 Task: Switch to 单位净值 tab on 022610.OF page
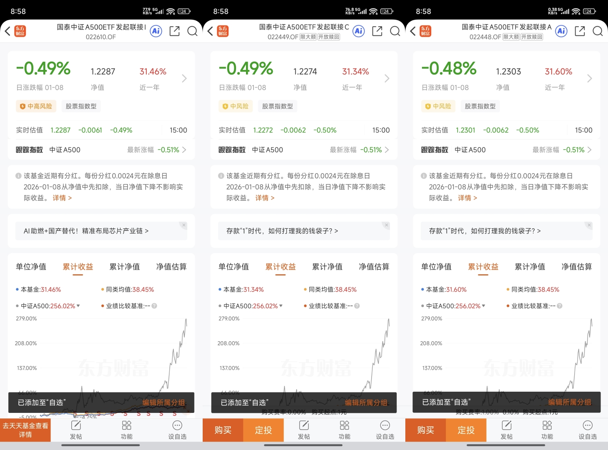pyautogui.click(x=31, y=267)
